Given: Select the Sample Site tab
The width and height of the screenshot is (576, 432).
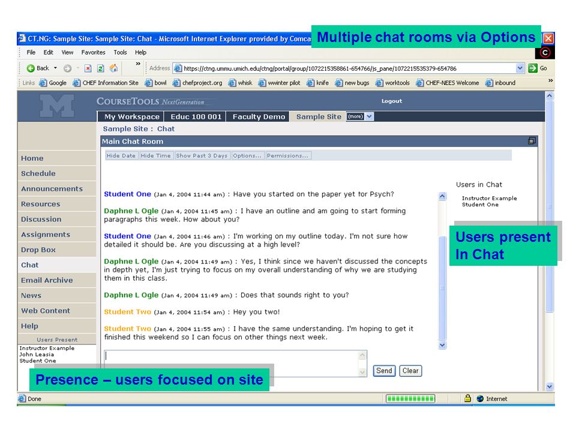Looking at the screenshot, I should (319, 117).
